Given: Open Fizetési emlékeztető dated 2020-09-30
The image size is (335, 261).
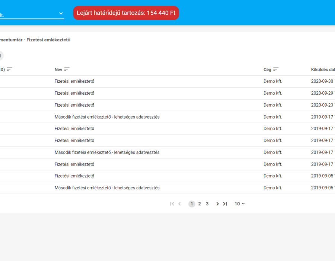Looking at the screenshot, I should [74, 81].
